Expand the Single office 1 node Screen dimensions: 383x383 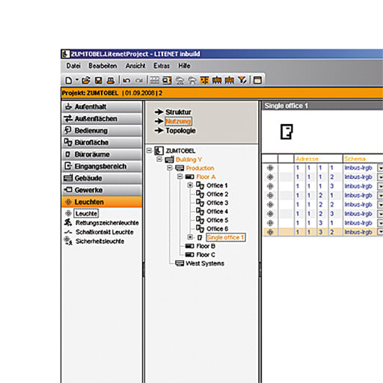pos(190,237)
